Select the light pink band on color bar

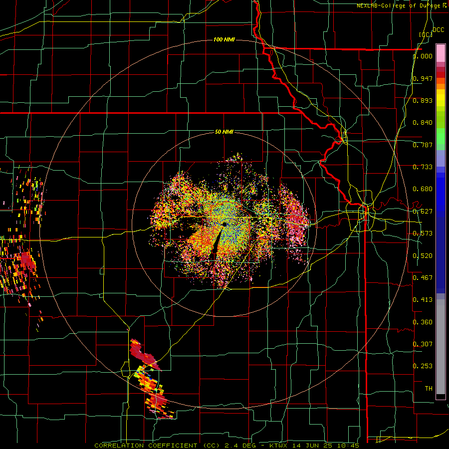click(441, 53)
